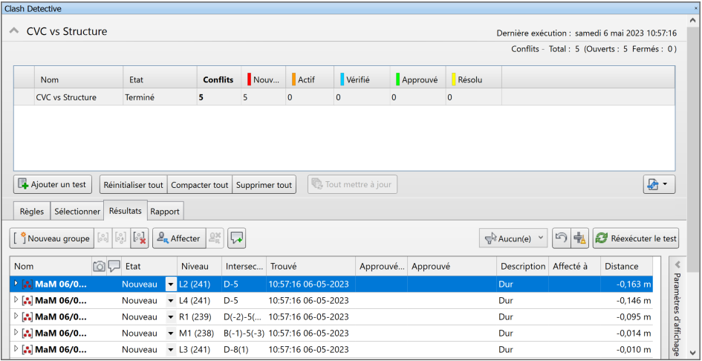Open the import/export tests dropdown icon

coord(659,184)
